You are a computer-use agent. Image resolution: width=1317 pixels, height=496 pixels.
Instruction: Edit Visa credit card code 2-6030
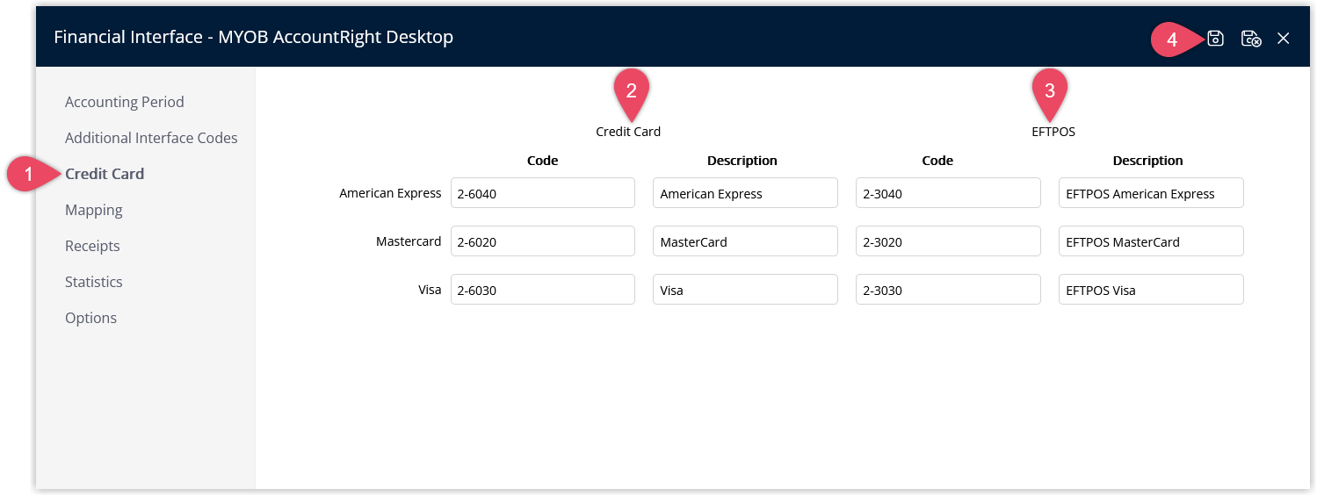[x=543, y=290]
